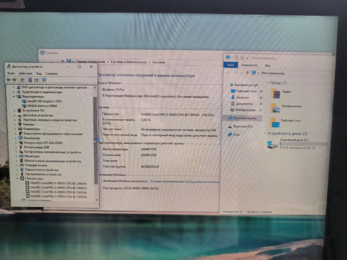Click the scan hardware monitor toolbar icon
This screenshot has width=347, height=260.
(44, 80)
